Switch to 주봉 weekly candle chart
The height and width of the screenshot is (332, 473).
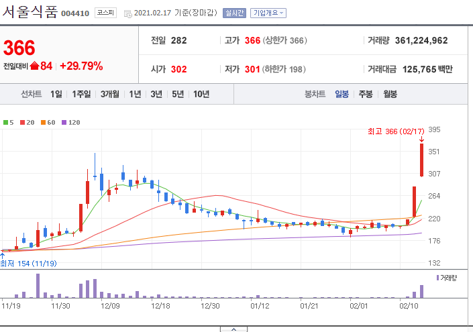366,94
